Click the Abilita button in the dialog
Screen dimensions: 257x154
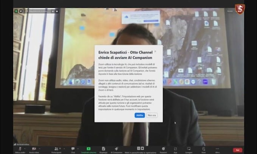[x=139, y=115]
